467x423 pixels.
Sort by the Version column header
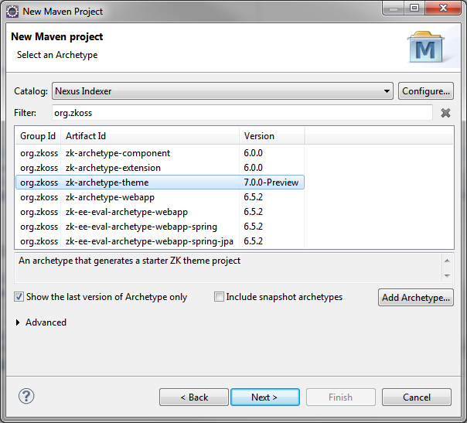tap(272, 136)
